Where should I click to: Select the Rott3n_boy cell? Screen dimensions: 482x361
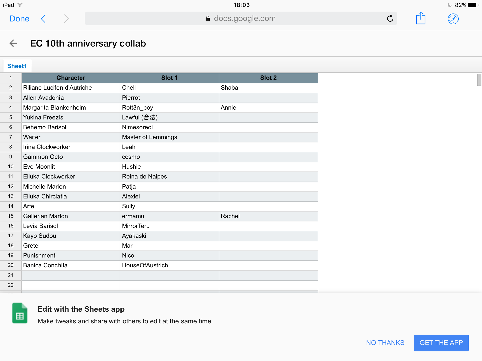click(x=169, y=108)
